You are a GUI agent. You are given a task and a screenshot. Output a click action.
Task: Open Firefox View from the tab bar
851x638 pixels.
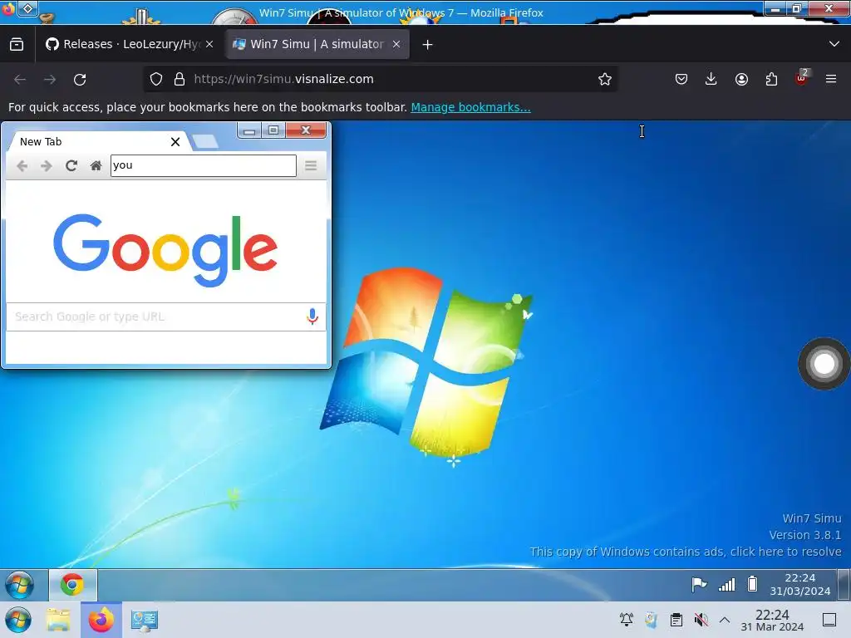pos(17,45)
